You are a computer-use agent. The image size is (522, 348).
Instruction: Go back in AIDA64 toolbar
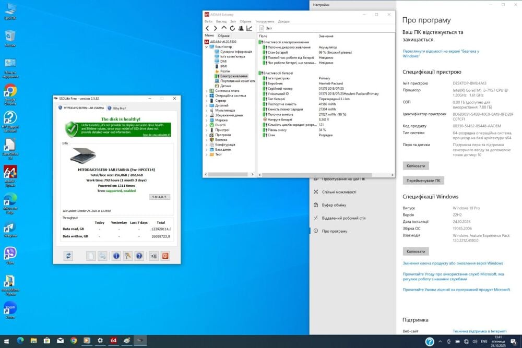click(x=207, y=28)
